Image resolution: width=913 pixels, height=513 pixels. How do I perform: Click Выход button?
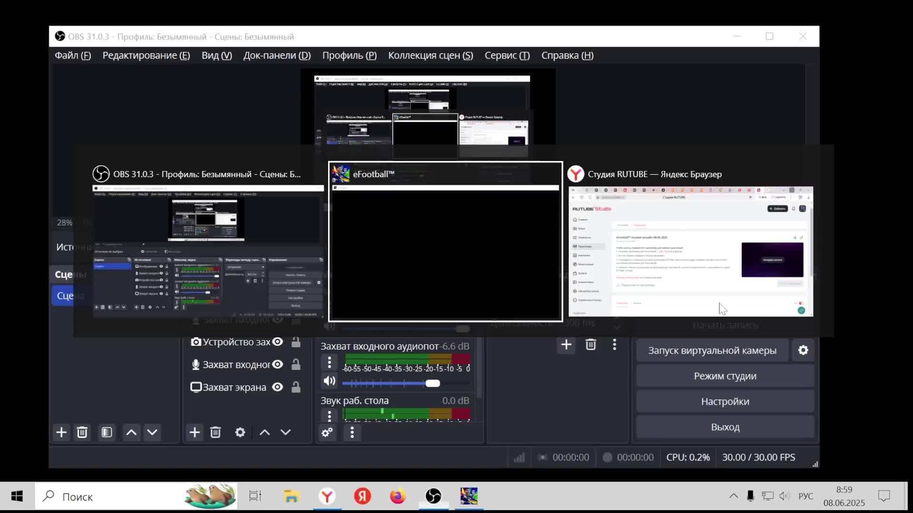(725, 427)
